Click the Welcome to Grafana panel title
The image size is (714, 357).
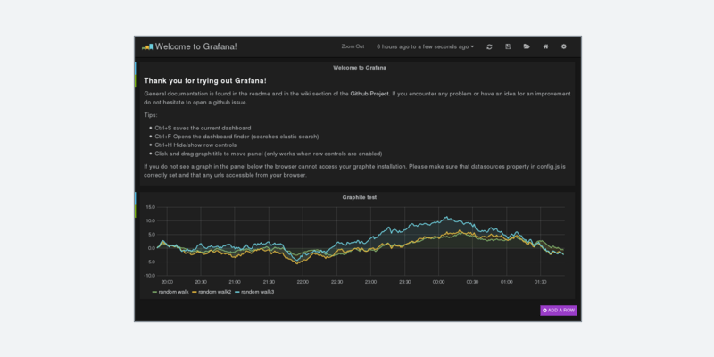tap(360, 68)
